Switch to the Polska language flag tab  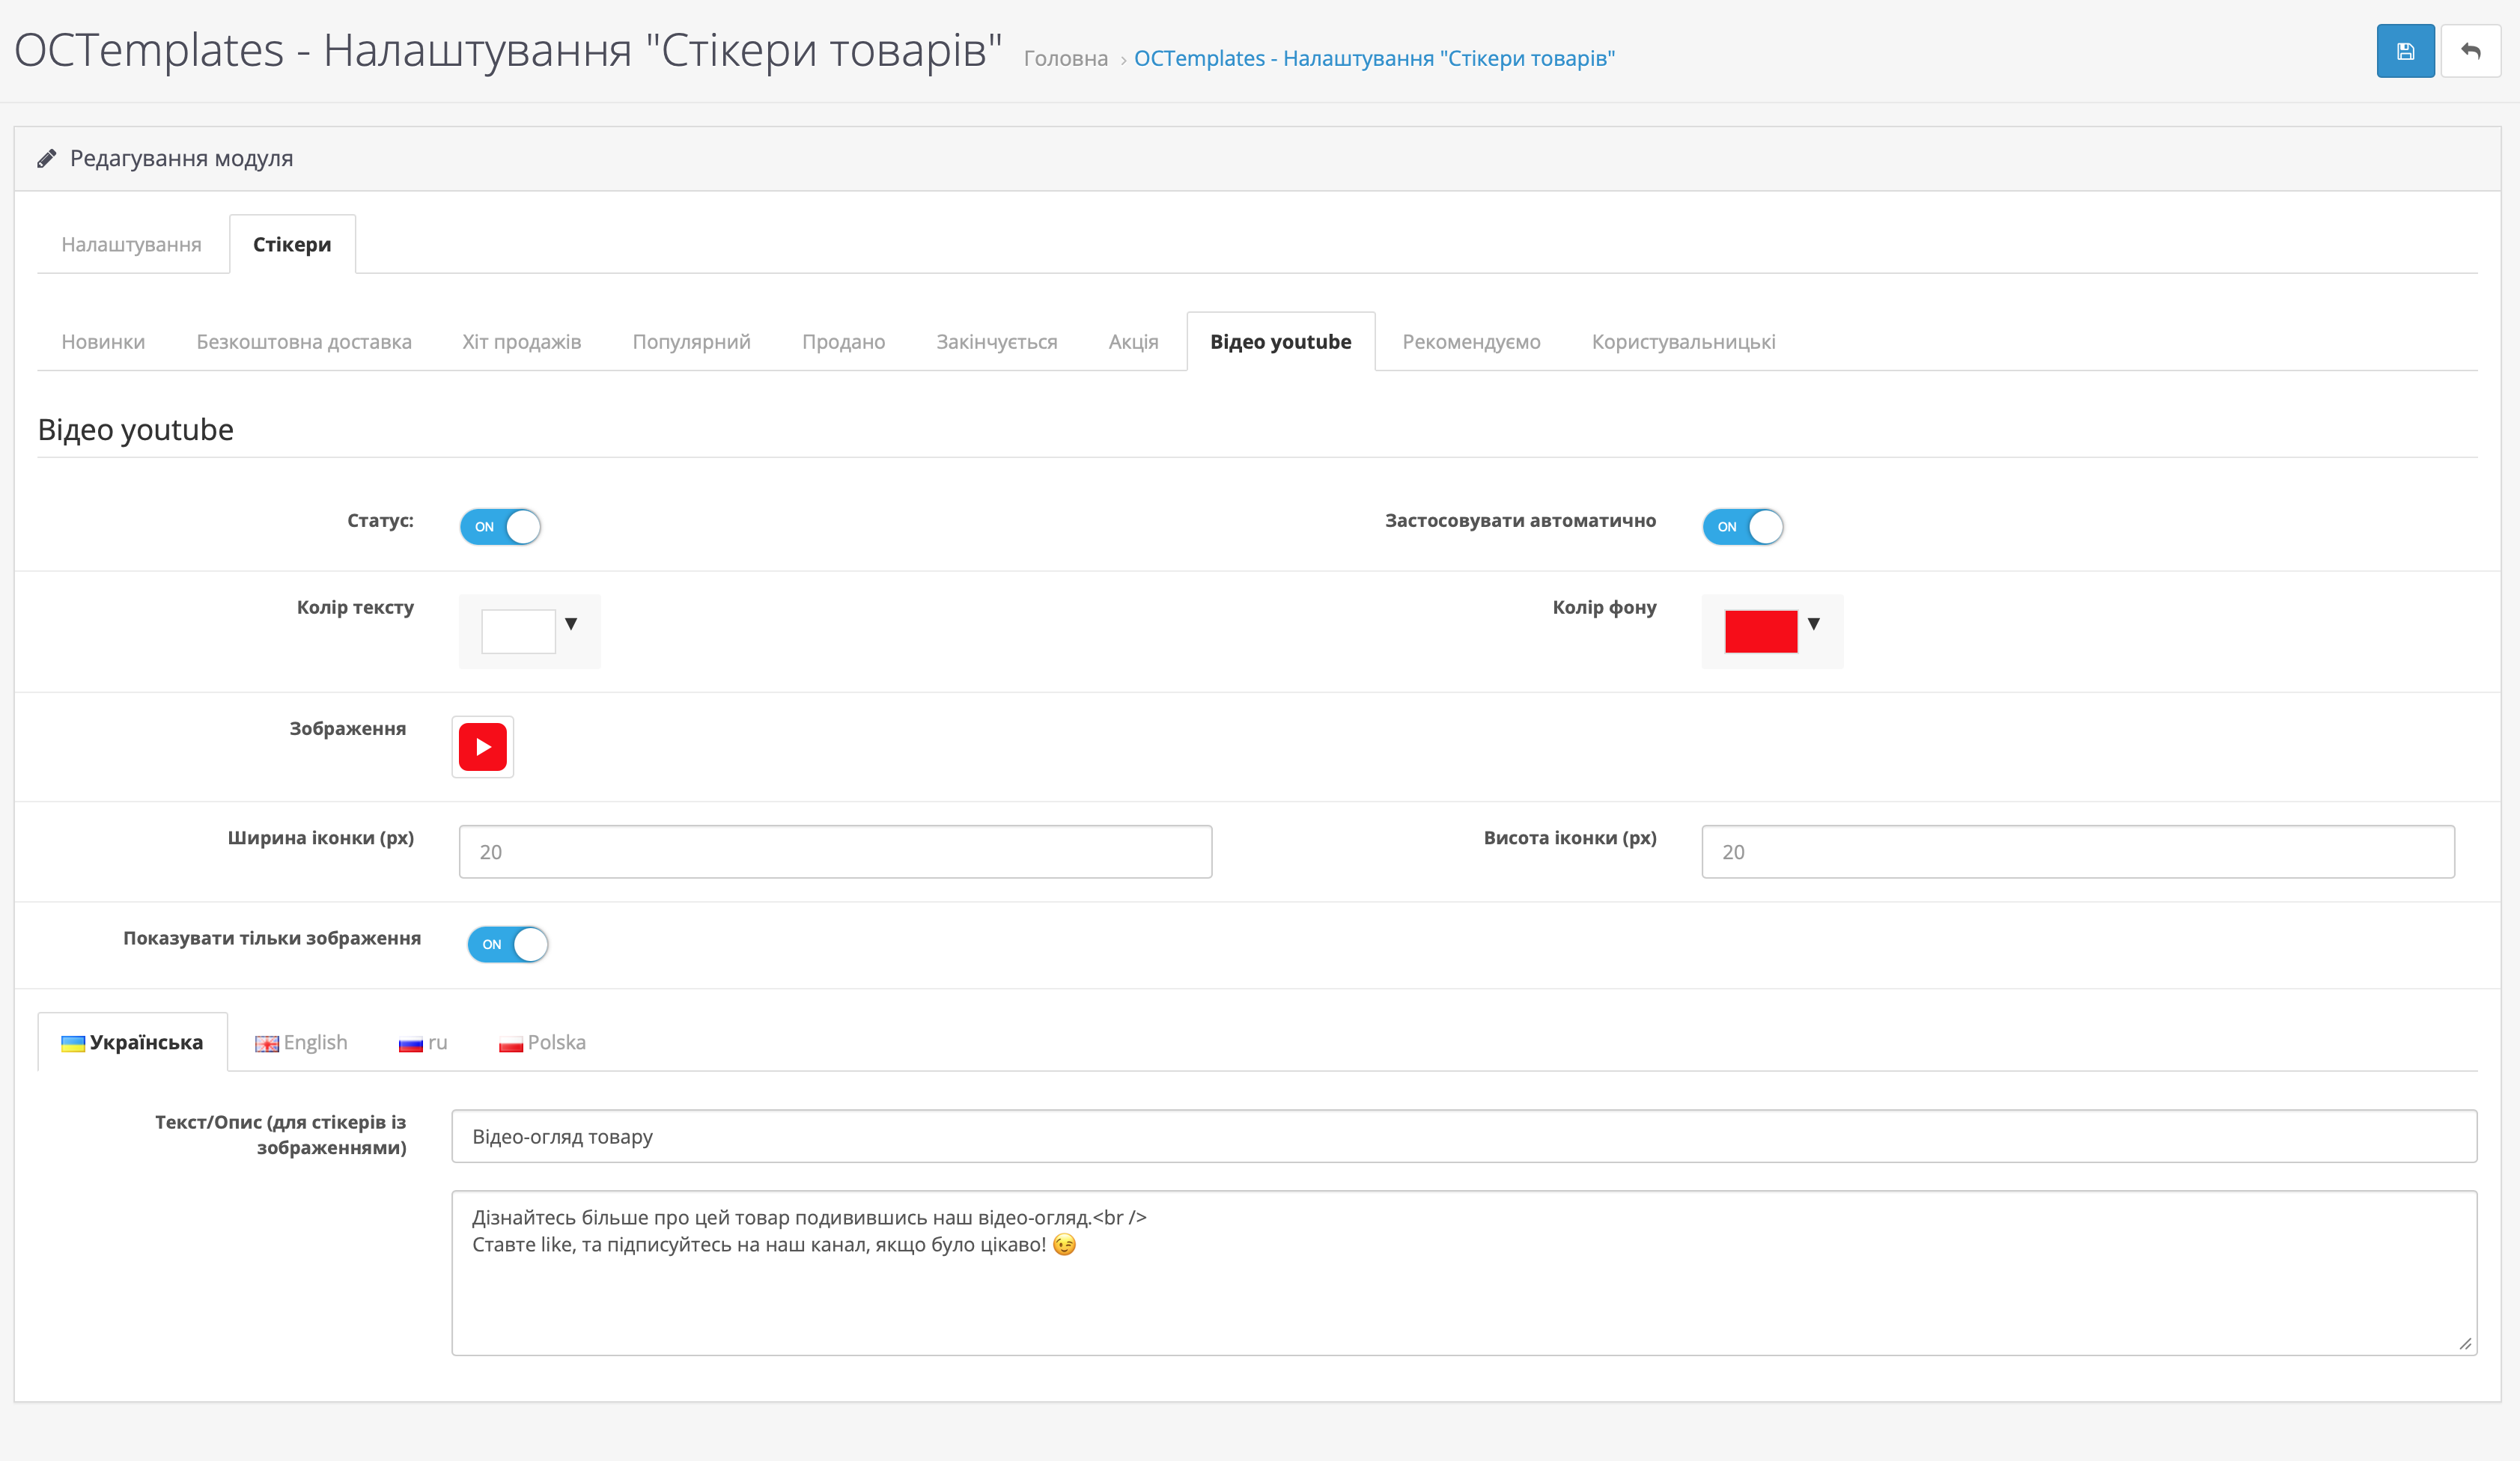pyautogui.click(x=542, y=1042)
